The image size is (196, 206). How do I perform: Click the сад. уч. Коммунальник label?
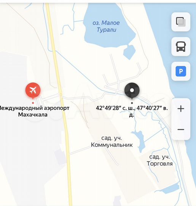click(x=112, y=142)
